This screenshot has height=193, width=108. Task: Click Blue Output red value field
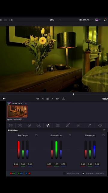83,164
